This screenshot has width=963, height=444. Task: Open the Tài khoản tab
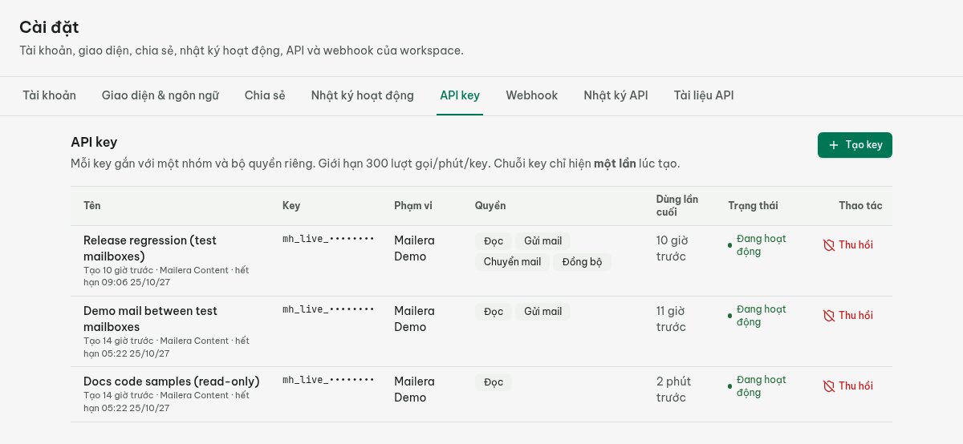(x=50, y=95)
